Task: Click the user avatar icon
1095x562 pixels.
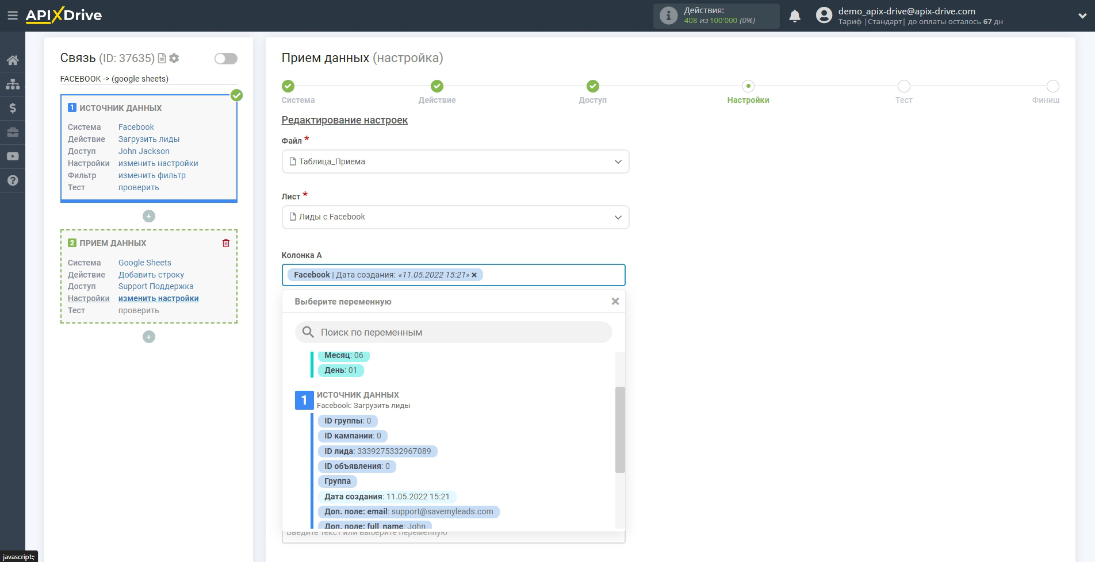Action: 824,16
